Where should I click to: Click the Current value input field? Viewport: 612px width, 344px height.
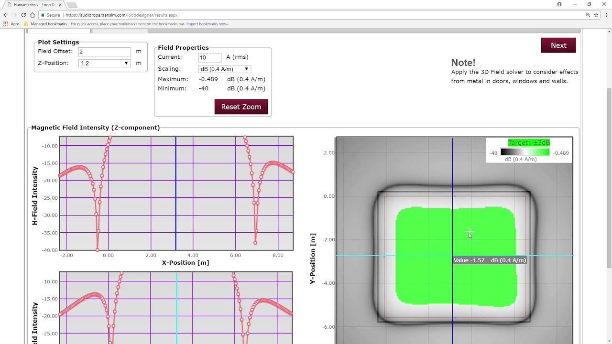(x=210, y=57)
